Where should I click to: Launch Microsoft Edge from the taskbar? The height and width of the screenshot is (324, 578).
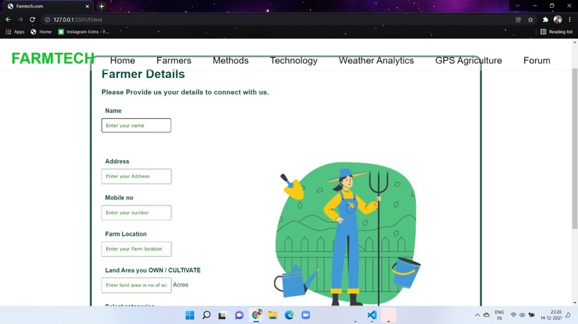tap(289, 315)
